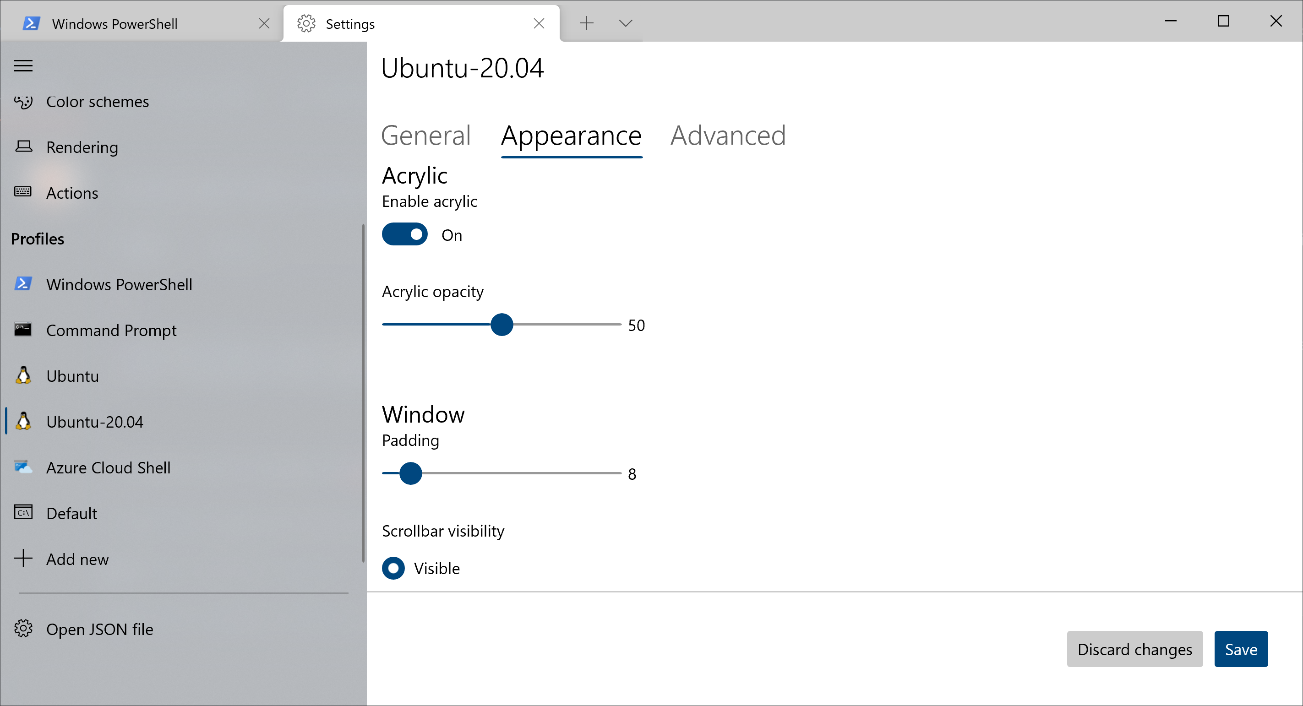Click the plus icon to add new profile
This screenshot has width=1303, height=706.
click(x=23, y=558)
